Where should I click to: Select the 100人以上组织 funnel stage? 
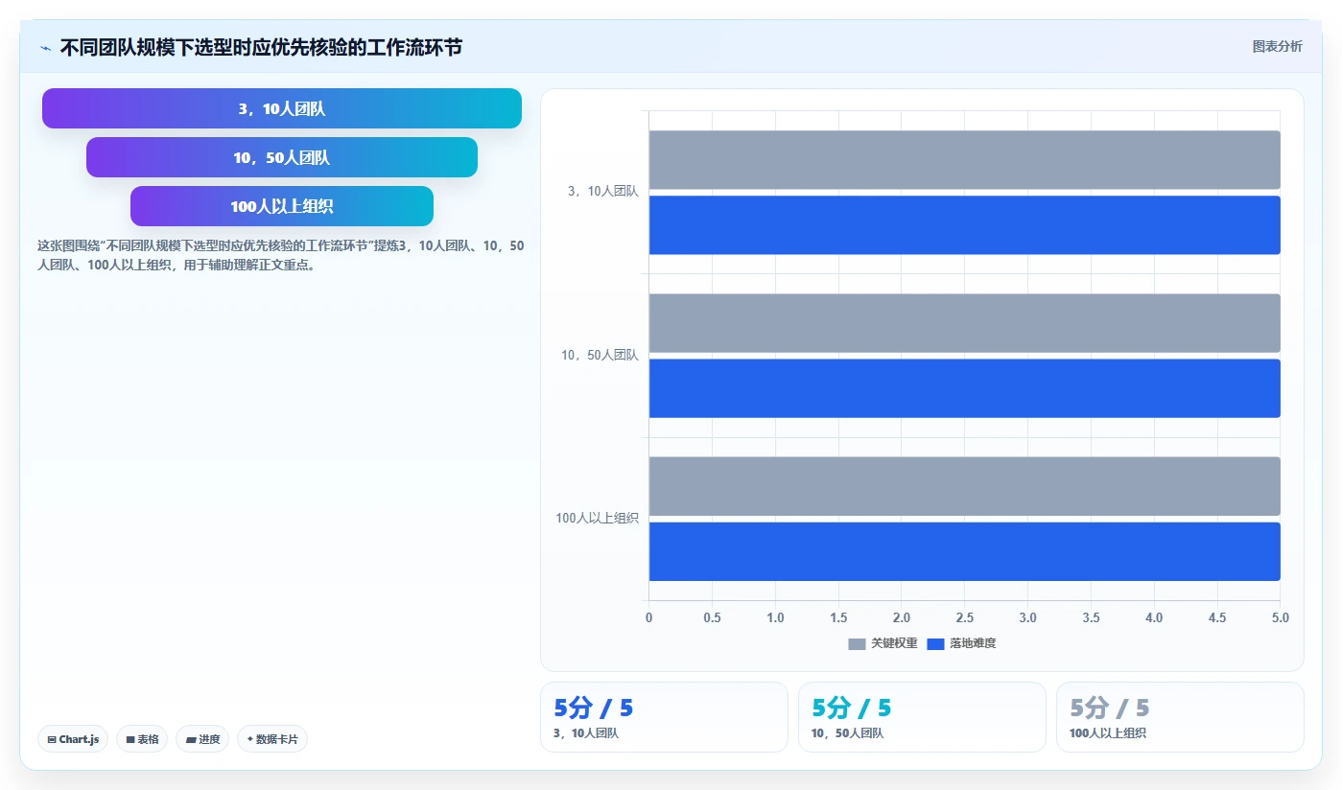point(282,206)
